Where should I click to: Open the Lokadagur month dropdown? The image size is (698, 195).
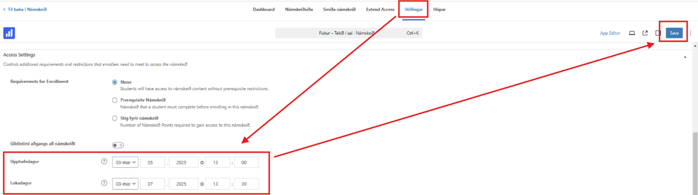[x=125, y=184]
